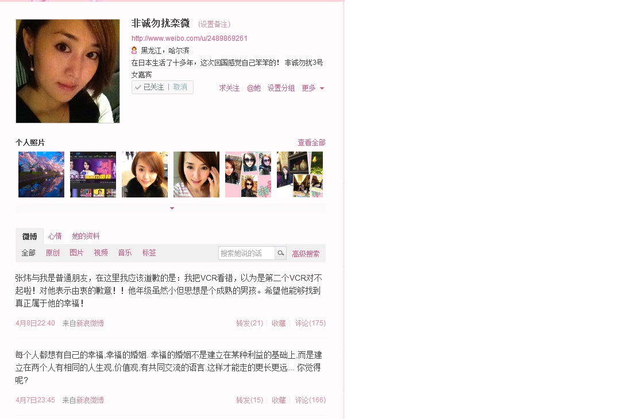View all photos via 查看全部
This screenshot has height=419, width=625.
[x=312, y=142]
